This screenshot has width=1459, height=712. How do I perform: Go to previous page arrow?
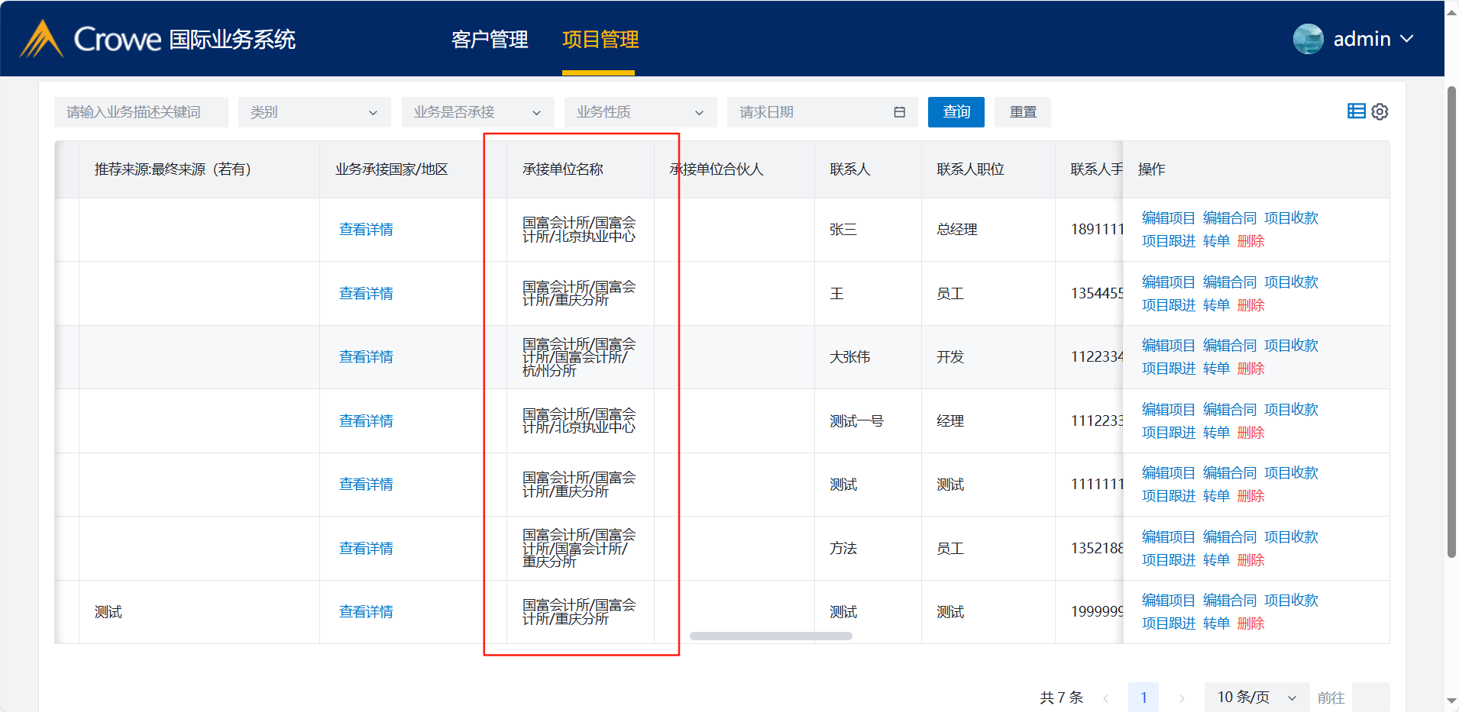1105,698
